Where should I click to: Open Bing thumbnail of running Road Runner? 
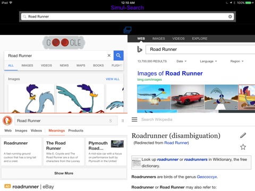point(154,97)
